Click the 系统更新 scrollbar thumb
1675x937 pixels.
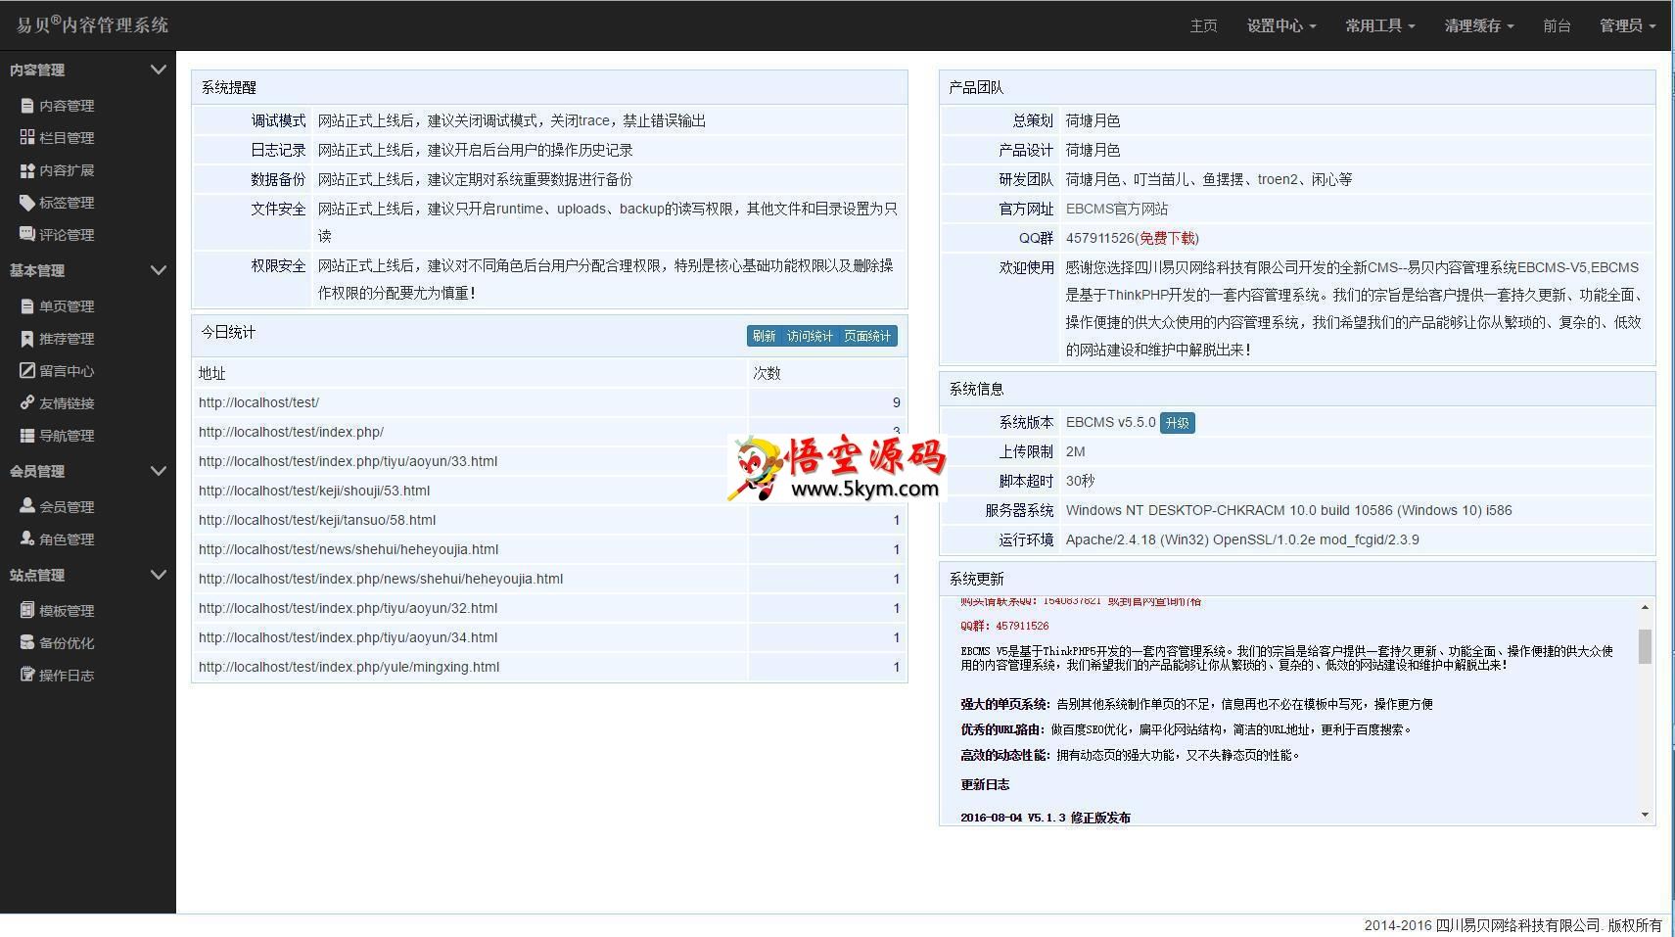1645,647
